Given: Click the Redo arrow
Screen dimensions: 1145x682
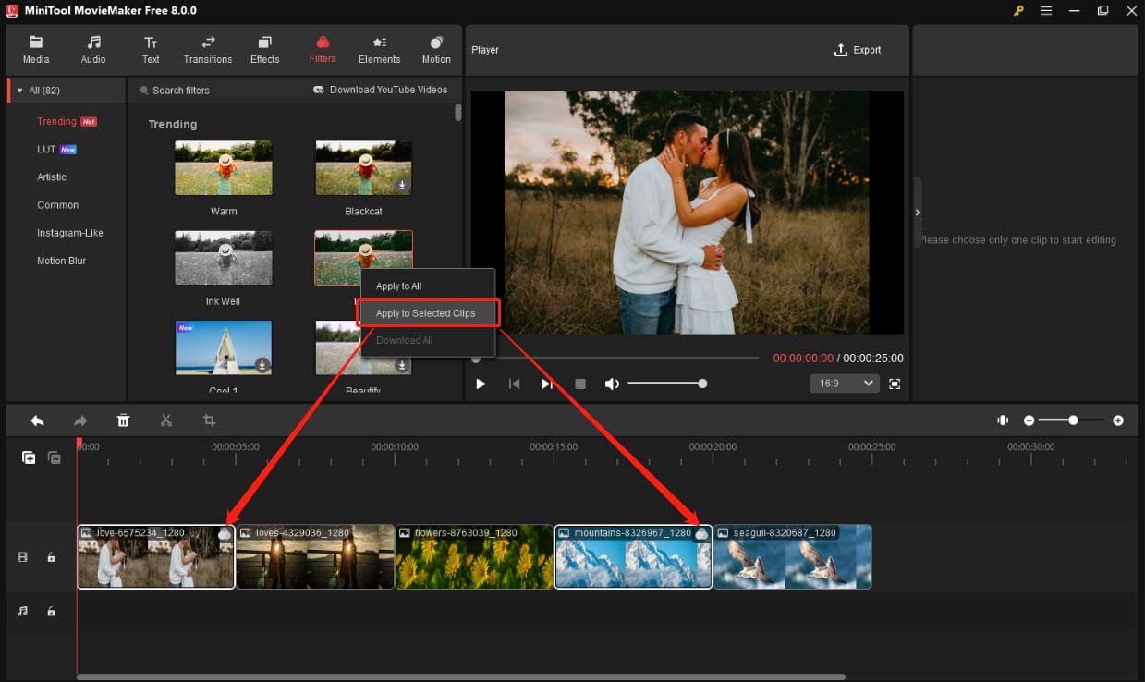Looking at the screenshot, I should tap(80, 420).
